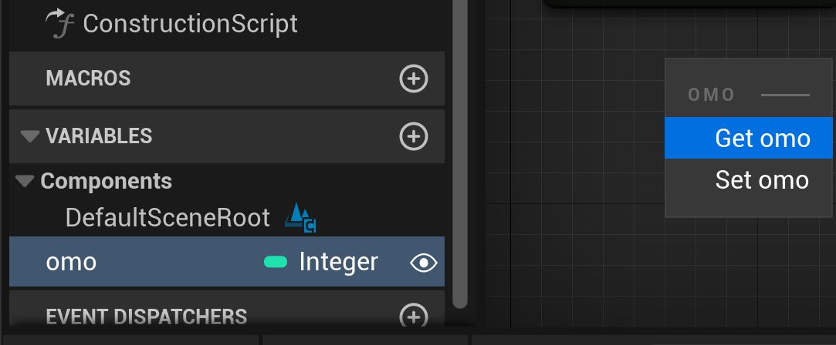Click the My Blueprint panel scrollbar
Screen dimensions: 836x345
tap(460, 154)
